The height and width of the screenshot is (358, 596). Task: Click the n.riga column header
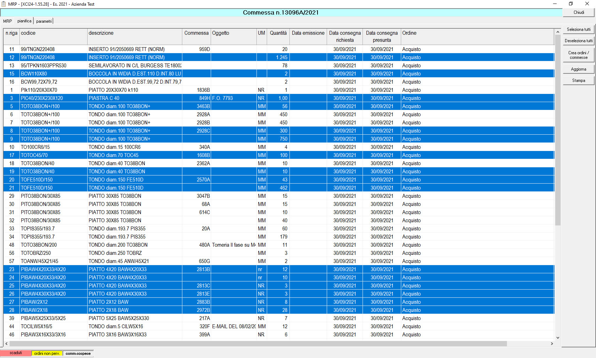(11, 37)
